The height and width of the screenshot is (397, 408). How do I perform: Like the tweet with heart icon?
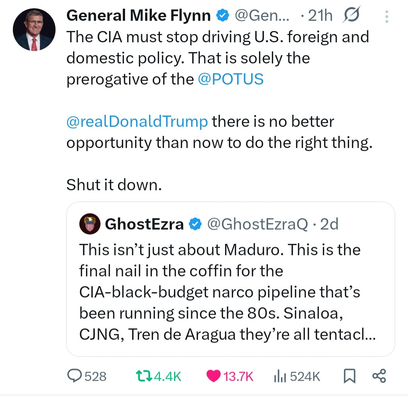tap(213, 376)
